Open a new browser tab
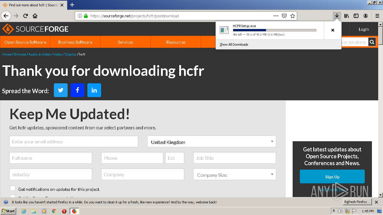383x215 pixels. (72, 5)
